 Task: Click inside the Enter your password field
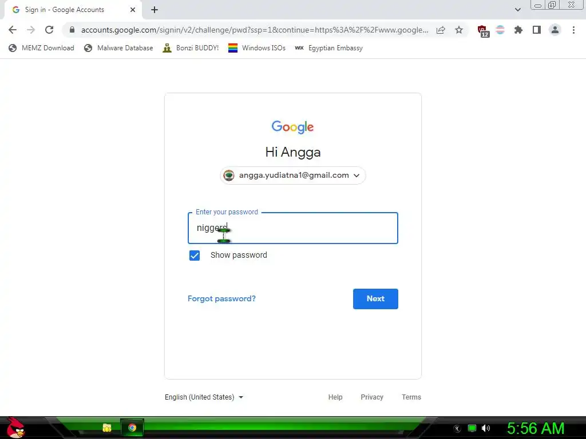click(293, 228)
